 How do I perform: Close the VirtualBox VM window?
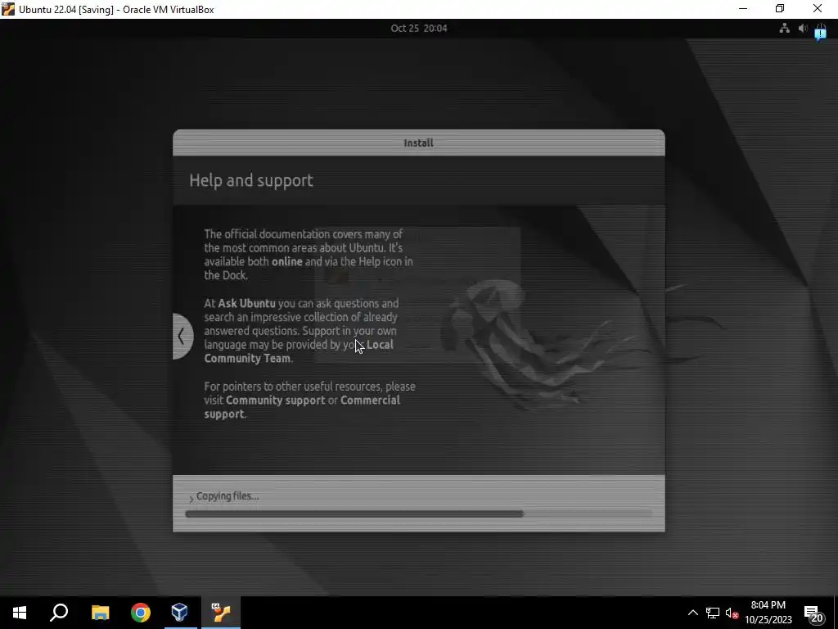pos(818,8)
